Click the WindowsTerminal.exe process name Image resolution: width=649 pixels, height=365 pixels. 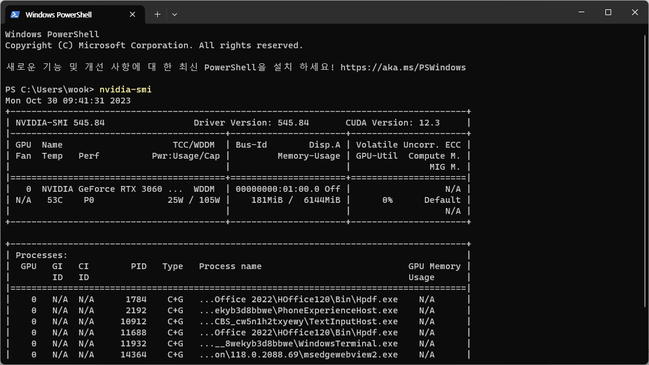pos(299,344)
